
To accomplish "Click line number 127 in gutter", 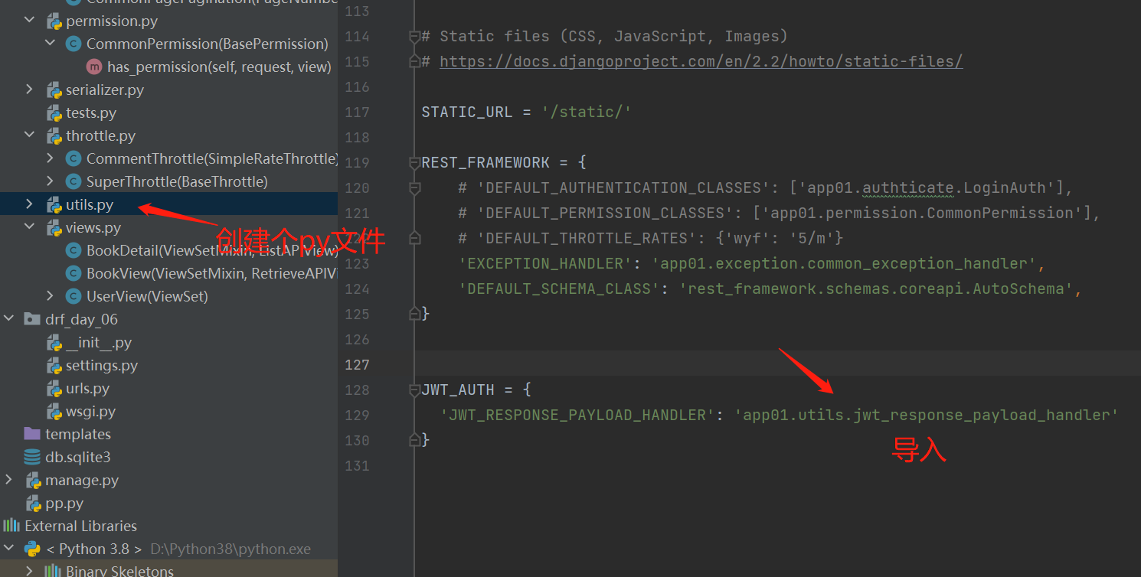I will click(357, 364).
